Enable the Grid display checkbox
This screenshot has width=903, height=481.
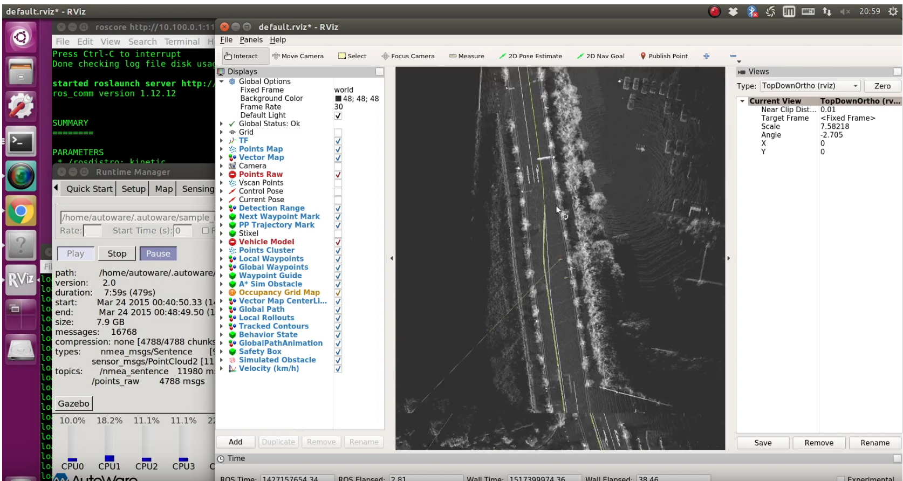pos(338,132)
